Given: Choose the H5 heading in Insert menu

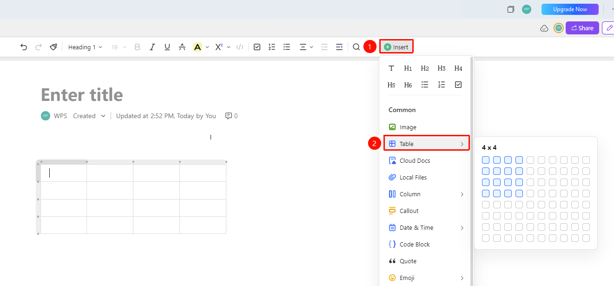Looking at the screenshot, I should coord(391,85).
